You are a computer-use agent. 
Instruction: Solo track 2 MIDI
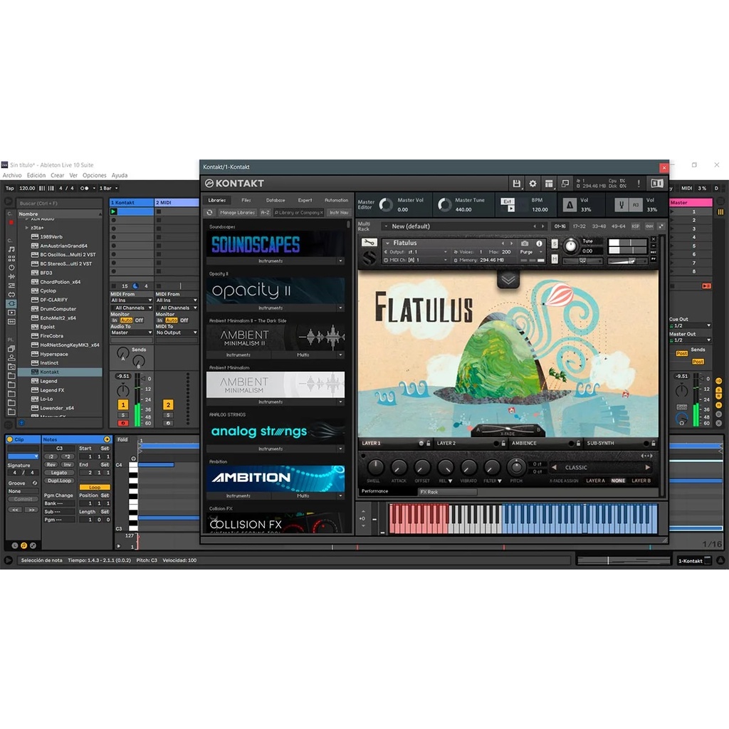coord(168,415)
